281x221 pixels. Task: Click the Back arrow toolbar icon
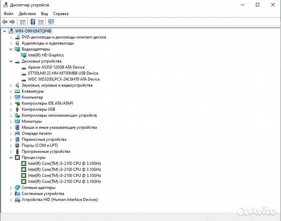coord(4,22)
